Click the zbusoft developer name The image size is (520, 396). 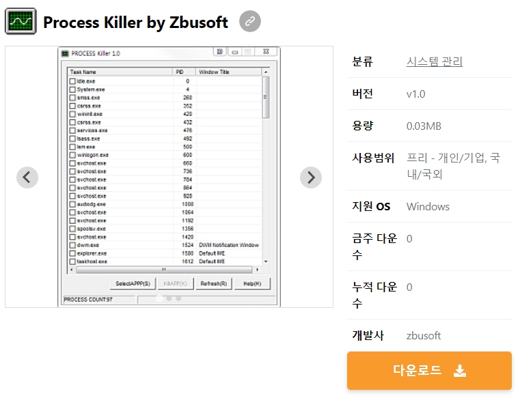click(424, 336)
